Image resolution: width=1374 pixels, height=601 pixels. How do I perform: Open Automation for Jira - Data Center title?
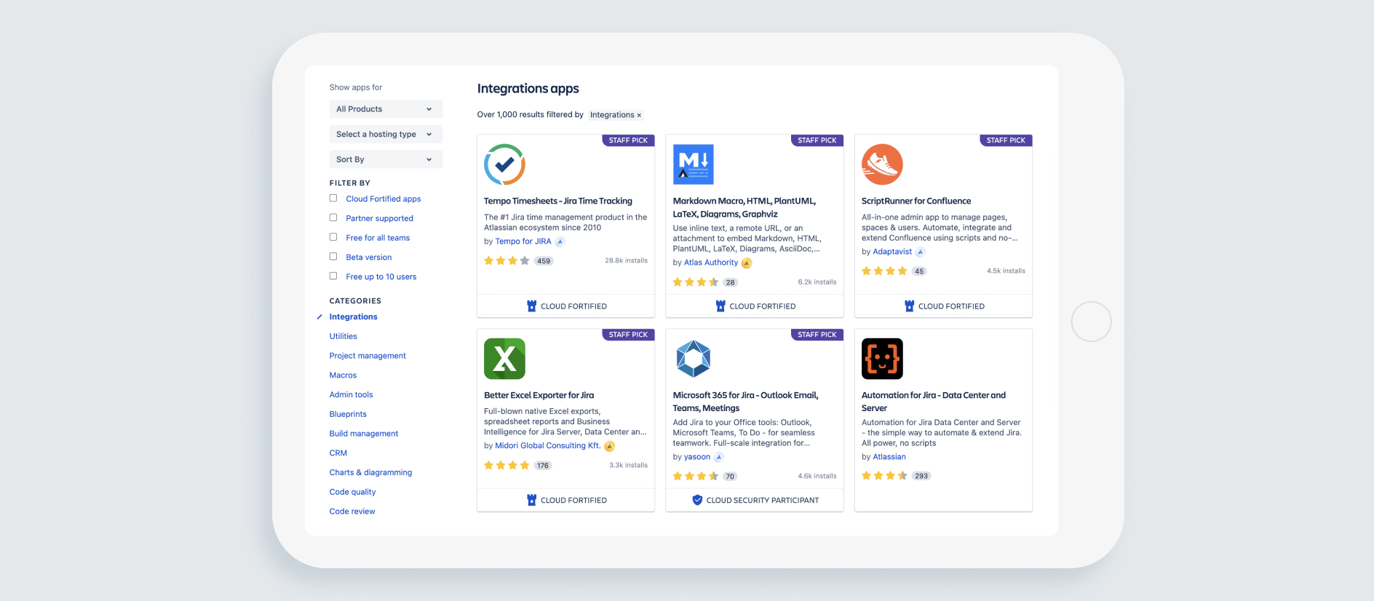point(934,402)
